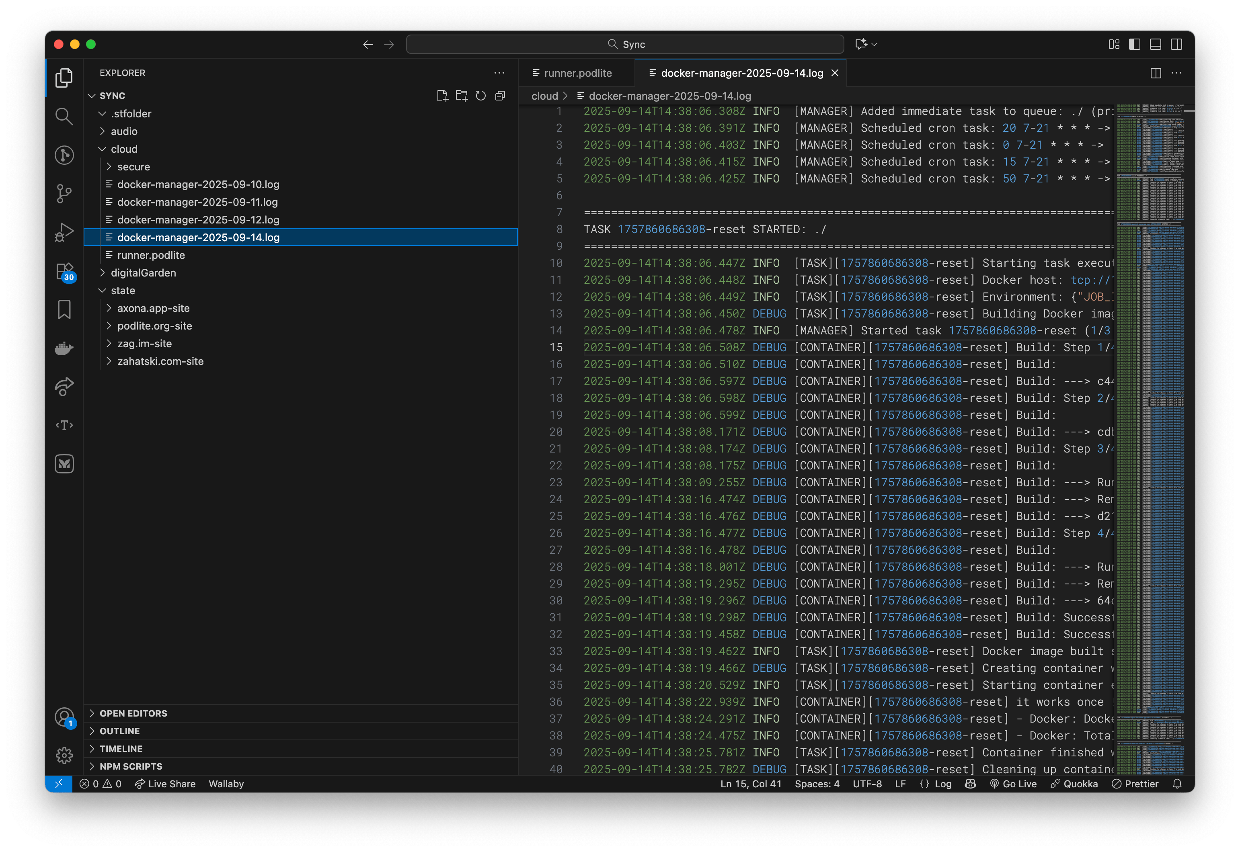Click the Sync command center search box
Screen dimensions: 1240x852
coord(624,44)
